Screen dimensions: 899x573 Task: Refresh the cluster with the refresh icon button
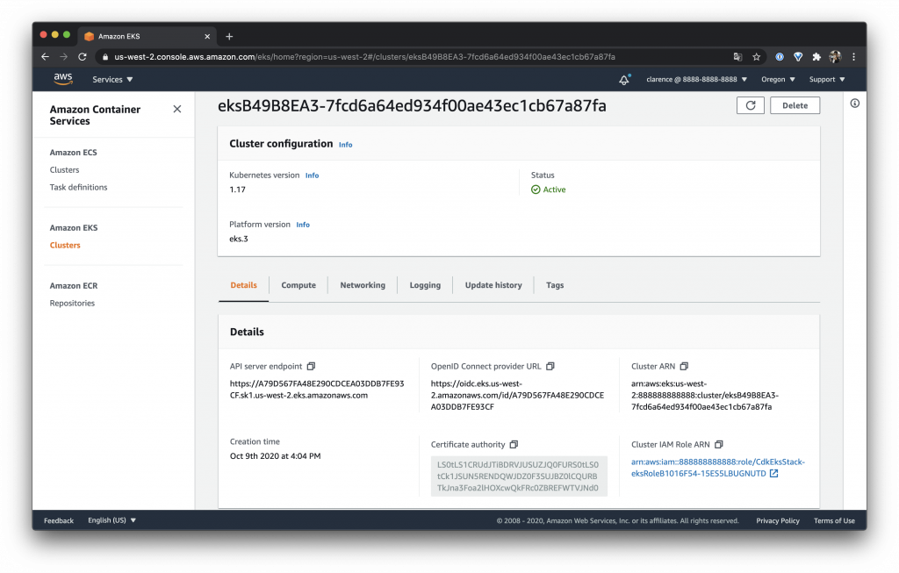[750, 105]
